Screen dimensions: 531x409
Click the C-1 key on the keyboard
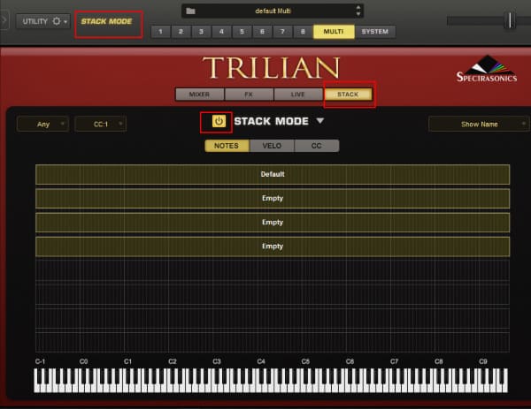(36, 388)
